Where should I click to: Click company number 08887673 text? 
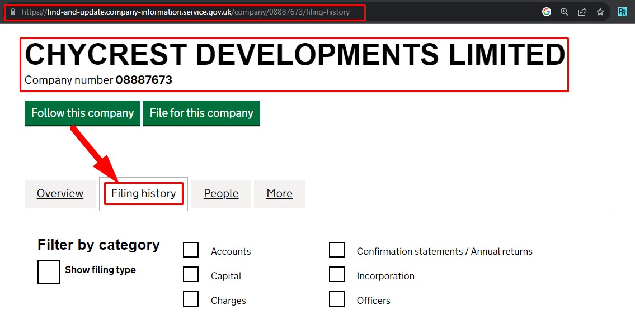98,80
